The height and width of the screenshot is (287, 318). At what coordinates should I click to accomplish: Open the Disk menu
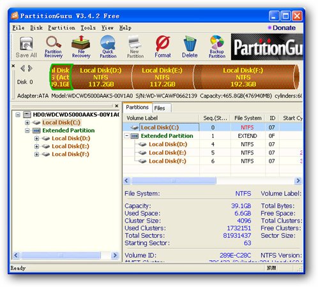coord(36,28)
